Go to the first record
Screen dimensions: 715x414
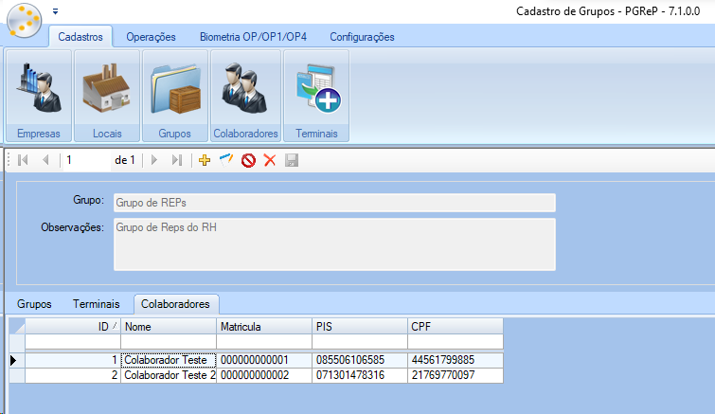tap(24, 161)
